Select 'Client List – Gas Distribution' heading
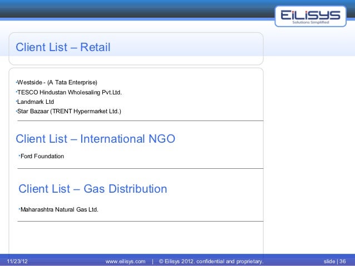Viewport: 355px width, 266px height. (x=93, y=189)
